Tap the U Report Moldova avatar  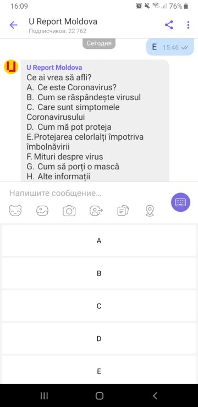(x=11, y=67)
